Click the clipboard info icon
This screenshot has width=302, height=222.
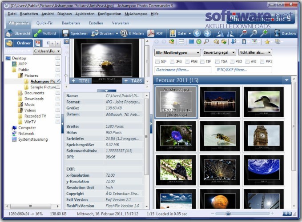coord(244,42)
